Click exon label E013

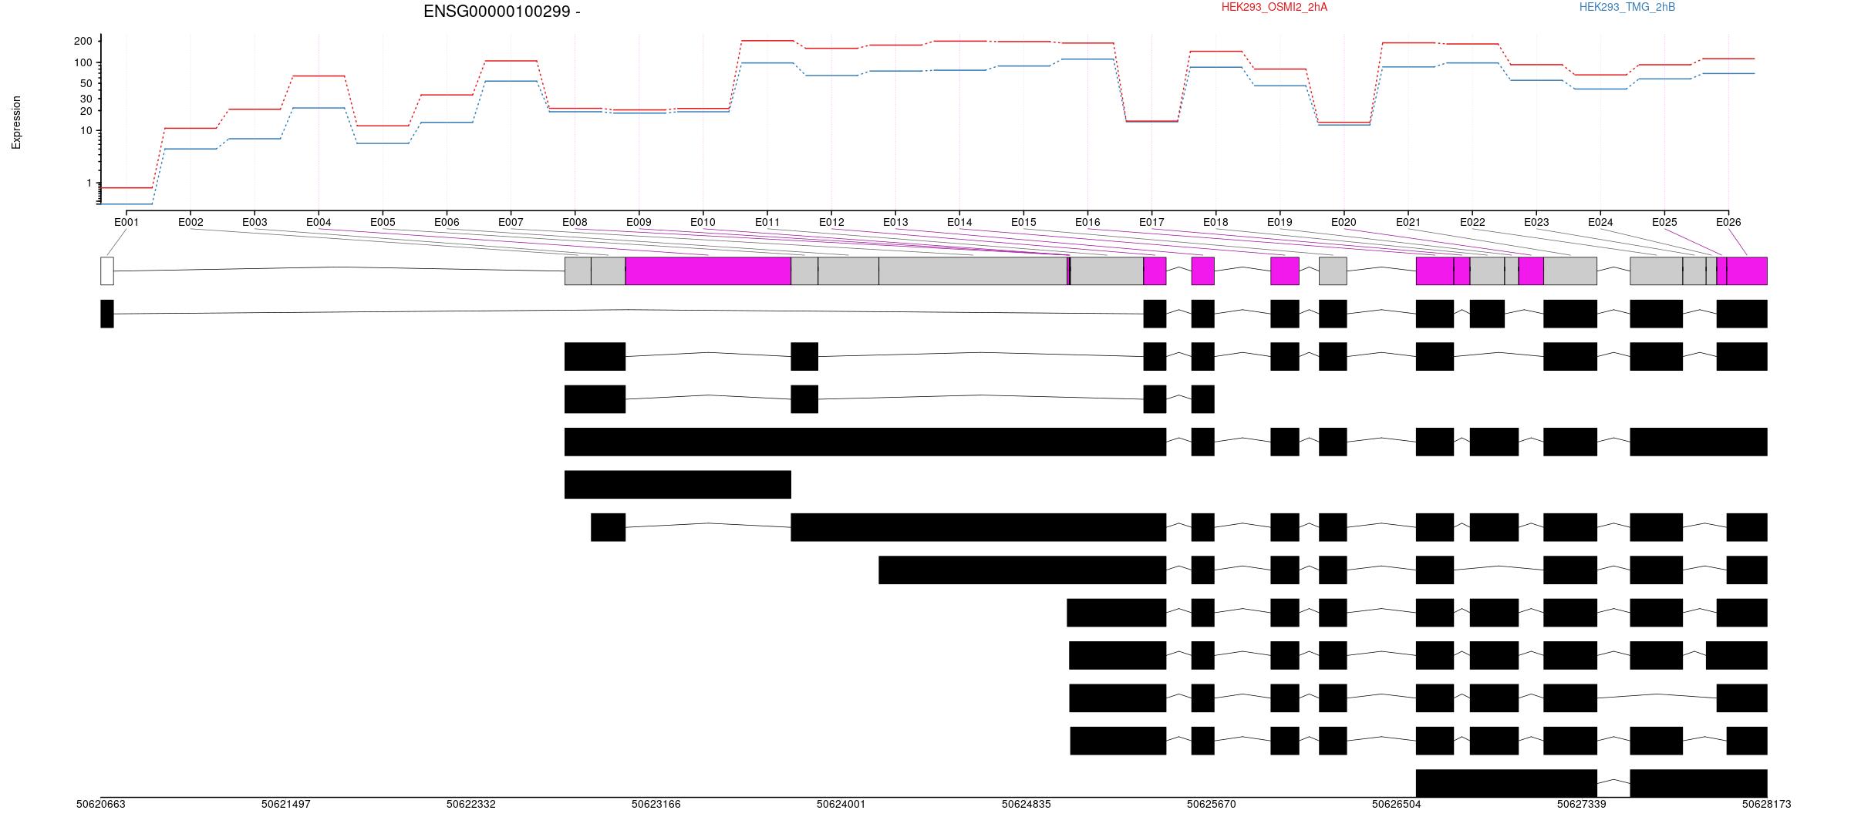point(895,222)
